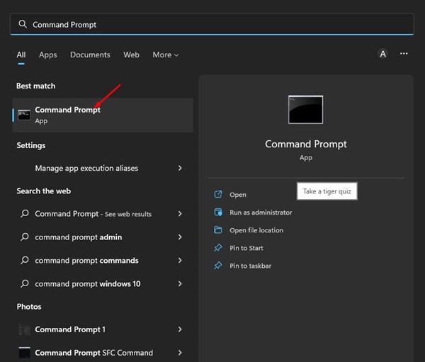The width and height of the screenshot is (425, 362).
Task: Expand Manage app execution aliases chevron
Action: 180,169
